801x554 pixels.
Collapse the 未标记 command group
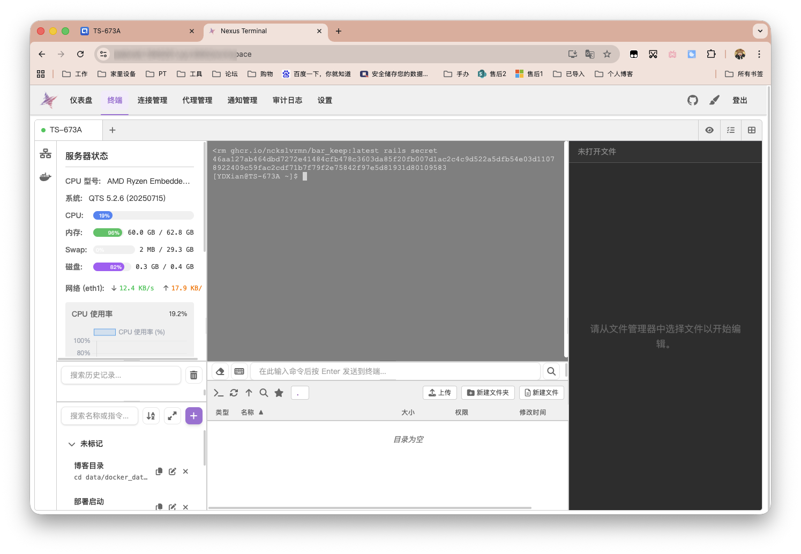tap(72, 444)
